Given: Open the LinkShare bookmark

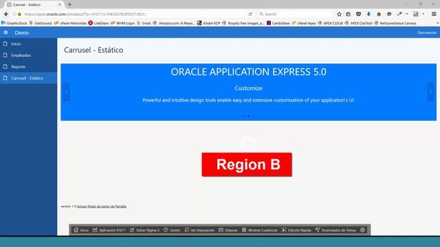Looking at the screenshot, I should tap(98, 23).
